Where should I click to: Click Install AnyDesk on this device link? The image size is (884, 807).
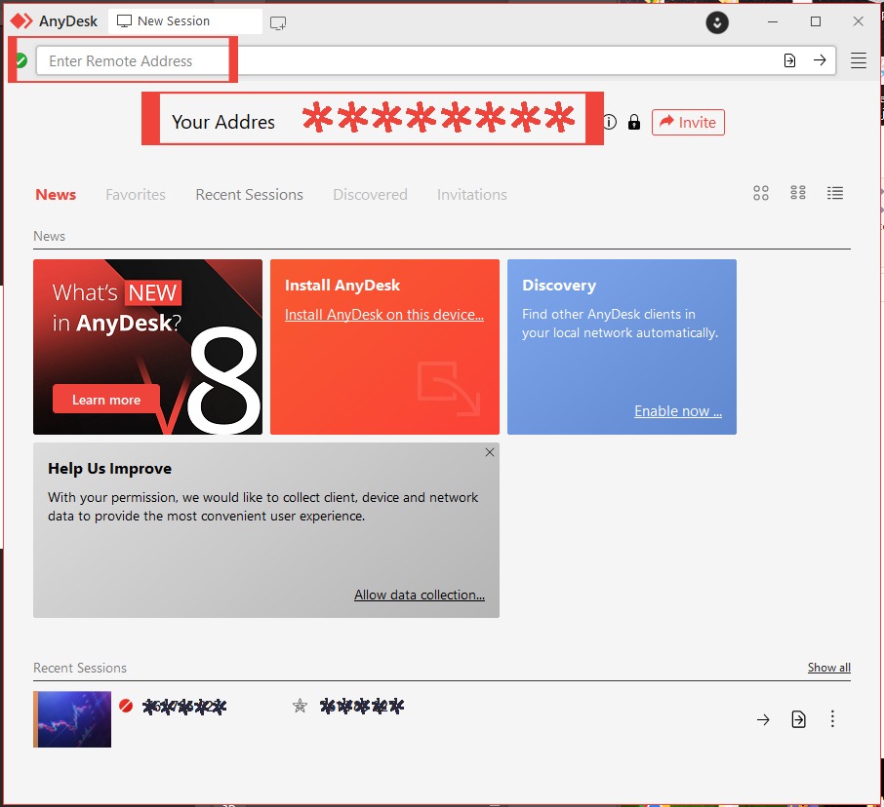point(384,315)
